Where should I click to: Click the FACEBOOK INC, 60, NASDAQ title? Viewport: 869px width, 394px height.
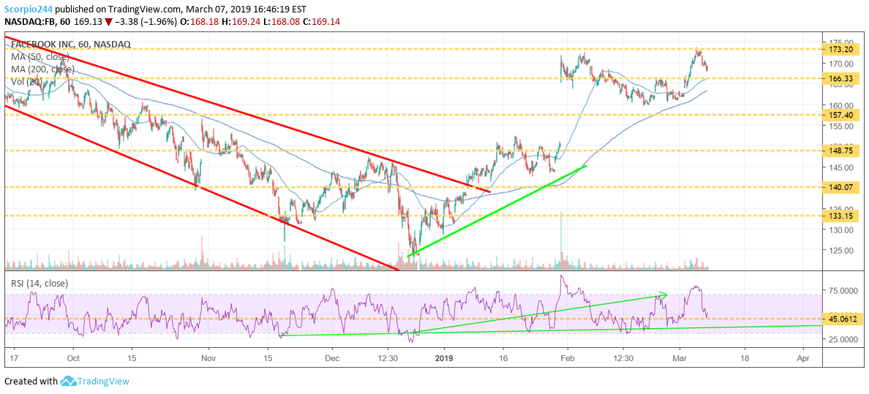(x=69, y=44)
